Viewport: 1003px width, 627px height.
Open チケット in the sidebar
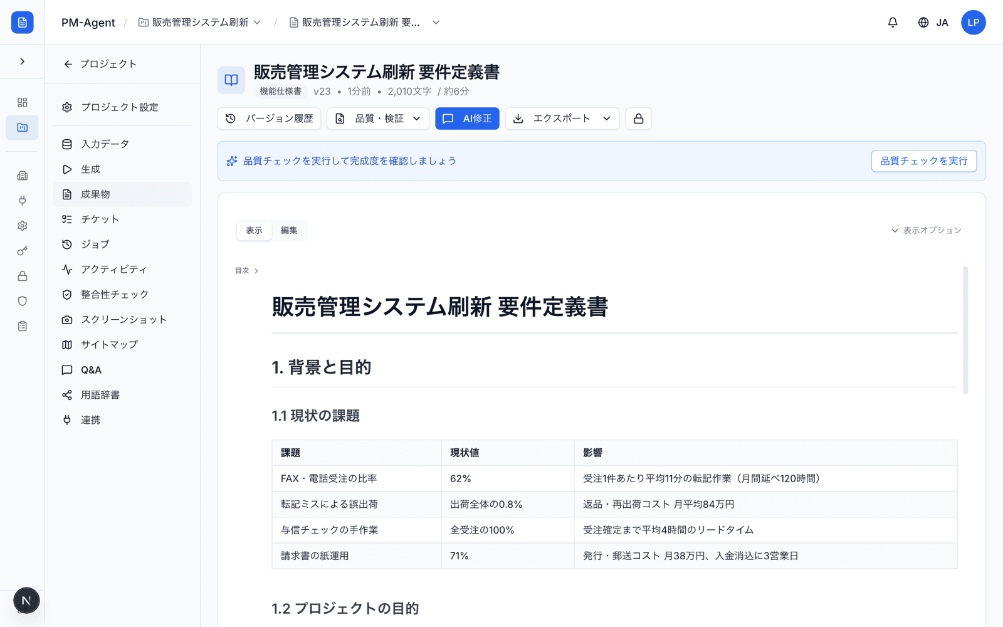pos(122,219)
